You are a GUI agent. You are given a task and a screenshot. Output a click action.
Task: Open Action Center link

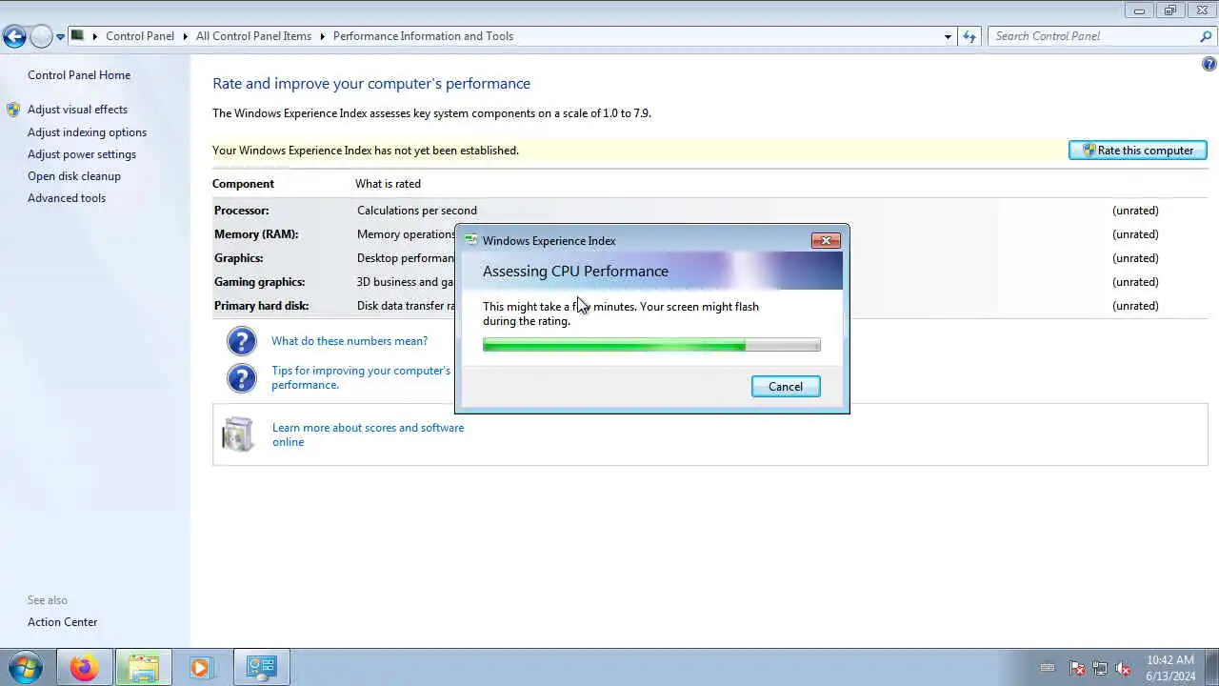coord(62,622)
